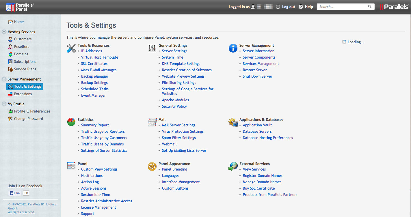This screenshot has height=217, width=411.
Task: Focus the Search input field
Action: pyautogui.click(x=342, y=7)
